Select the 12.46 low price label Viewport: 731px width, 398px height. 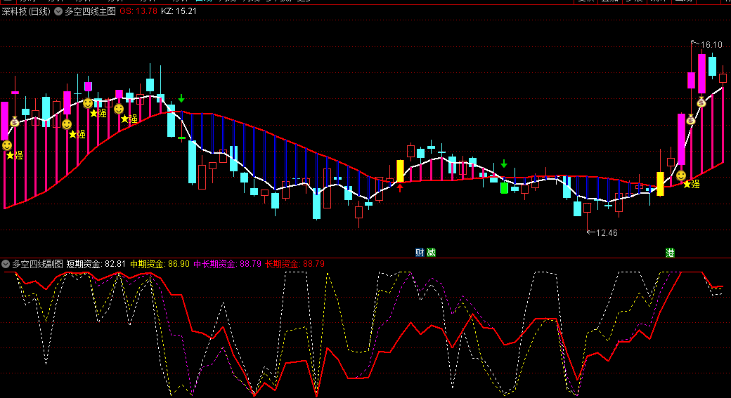[x=606, y=232]
